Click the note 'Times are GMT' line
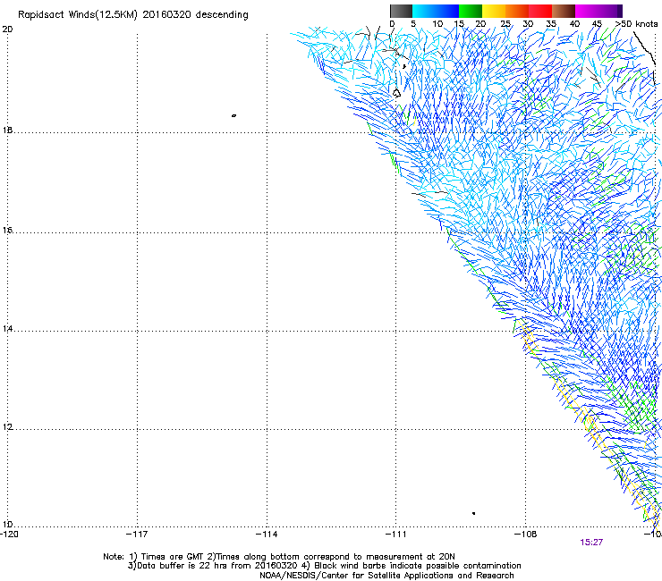Image resolution: width=662 pixels, height=581 pixels. (279, 557)
